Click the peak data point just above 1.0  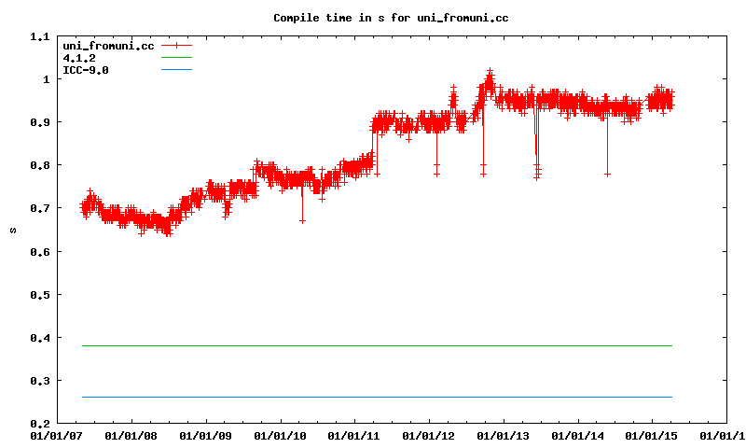pyautogui.click(x=490, y=71)
